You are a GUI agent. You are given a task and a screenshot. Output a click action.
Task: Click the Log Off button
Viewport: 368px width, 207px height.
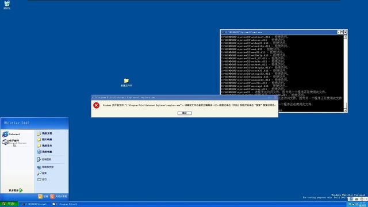(43, 196)
